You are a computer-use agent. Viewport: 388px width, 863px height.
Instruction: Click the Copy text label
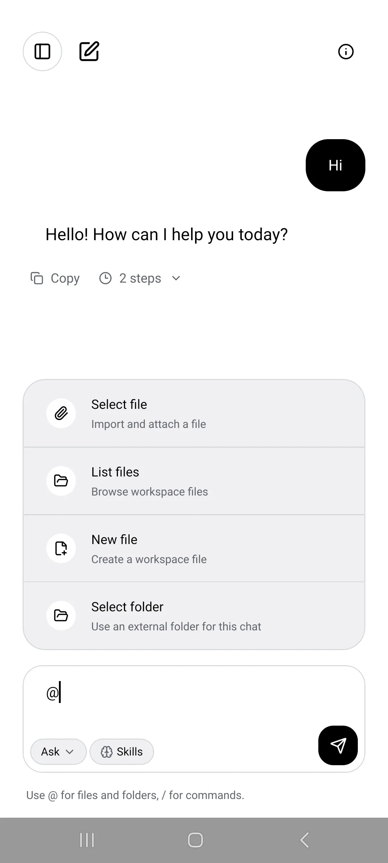(65, 278)
